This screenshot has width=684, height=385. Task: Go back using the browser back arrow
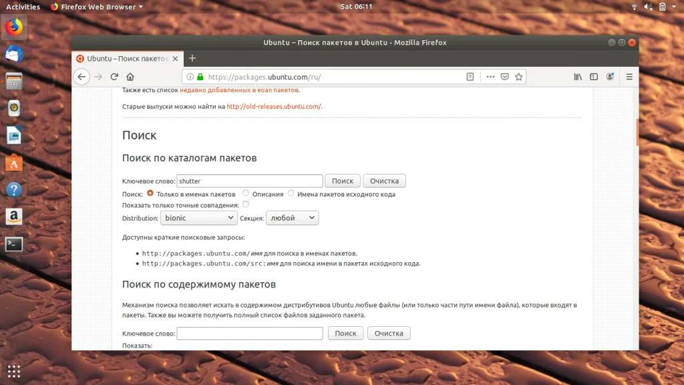81,77
